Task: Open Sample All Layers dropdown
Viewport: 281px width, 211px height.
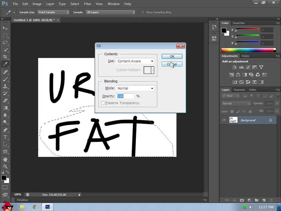Action: pos(110,12)
